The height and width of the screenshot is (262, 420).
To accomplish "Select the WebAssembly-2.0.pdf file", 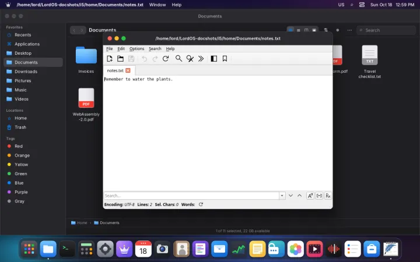I will (x=86, y=105).
